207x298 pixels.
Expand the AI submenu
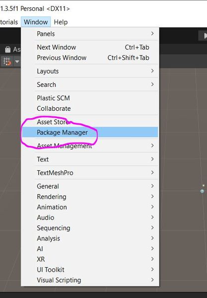90,249
